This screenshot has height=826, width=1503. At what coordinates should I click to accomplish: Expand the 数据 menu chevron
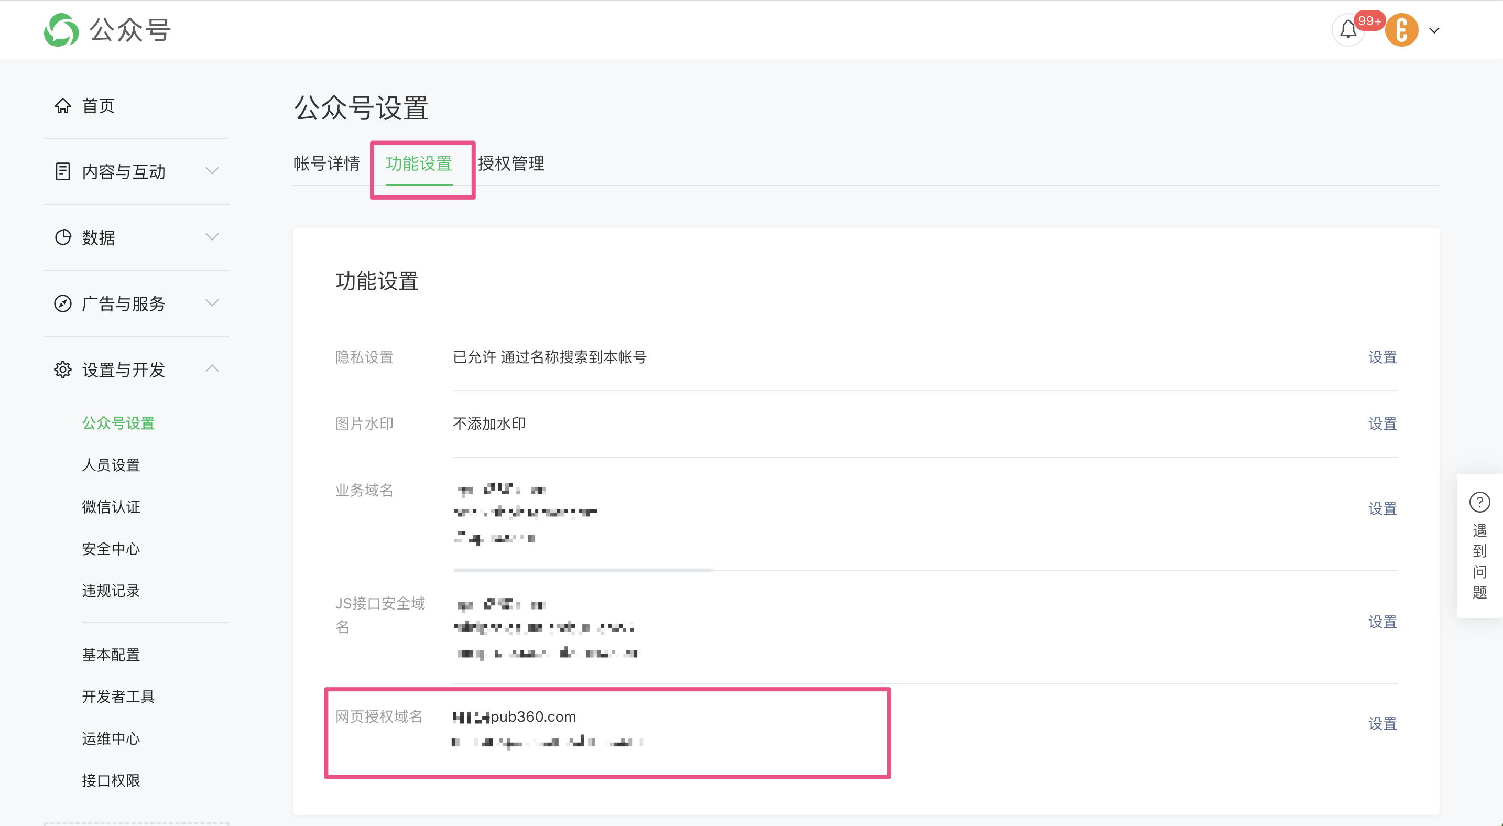(212, 237)
